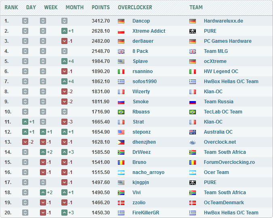This screenshot has width=273, height=218.
Task: Open PC Games Hardware team page
Action: pos(228,41)
